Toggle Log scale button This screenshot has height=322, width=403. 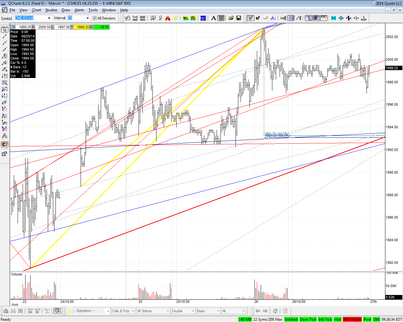pos(283,18)
